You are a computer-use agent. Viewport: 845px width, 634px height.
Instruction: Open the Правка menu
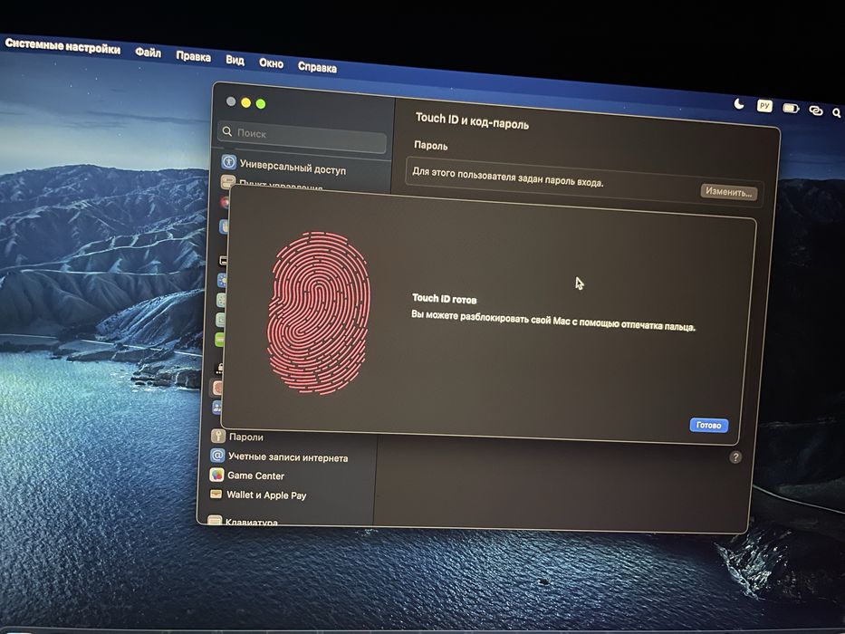pyautogui.click(x=193, y=56)
